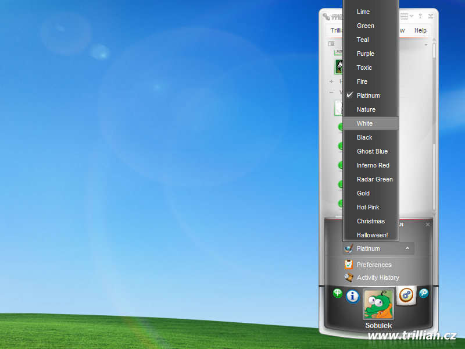The width and height of the screenshot is (465, 349).
Task: Open the Help menu
Action: 420,30
